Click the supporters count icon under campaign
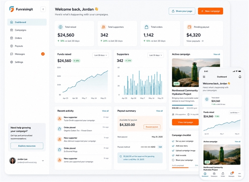 tap(173, 114)
